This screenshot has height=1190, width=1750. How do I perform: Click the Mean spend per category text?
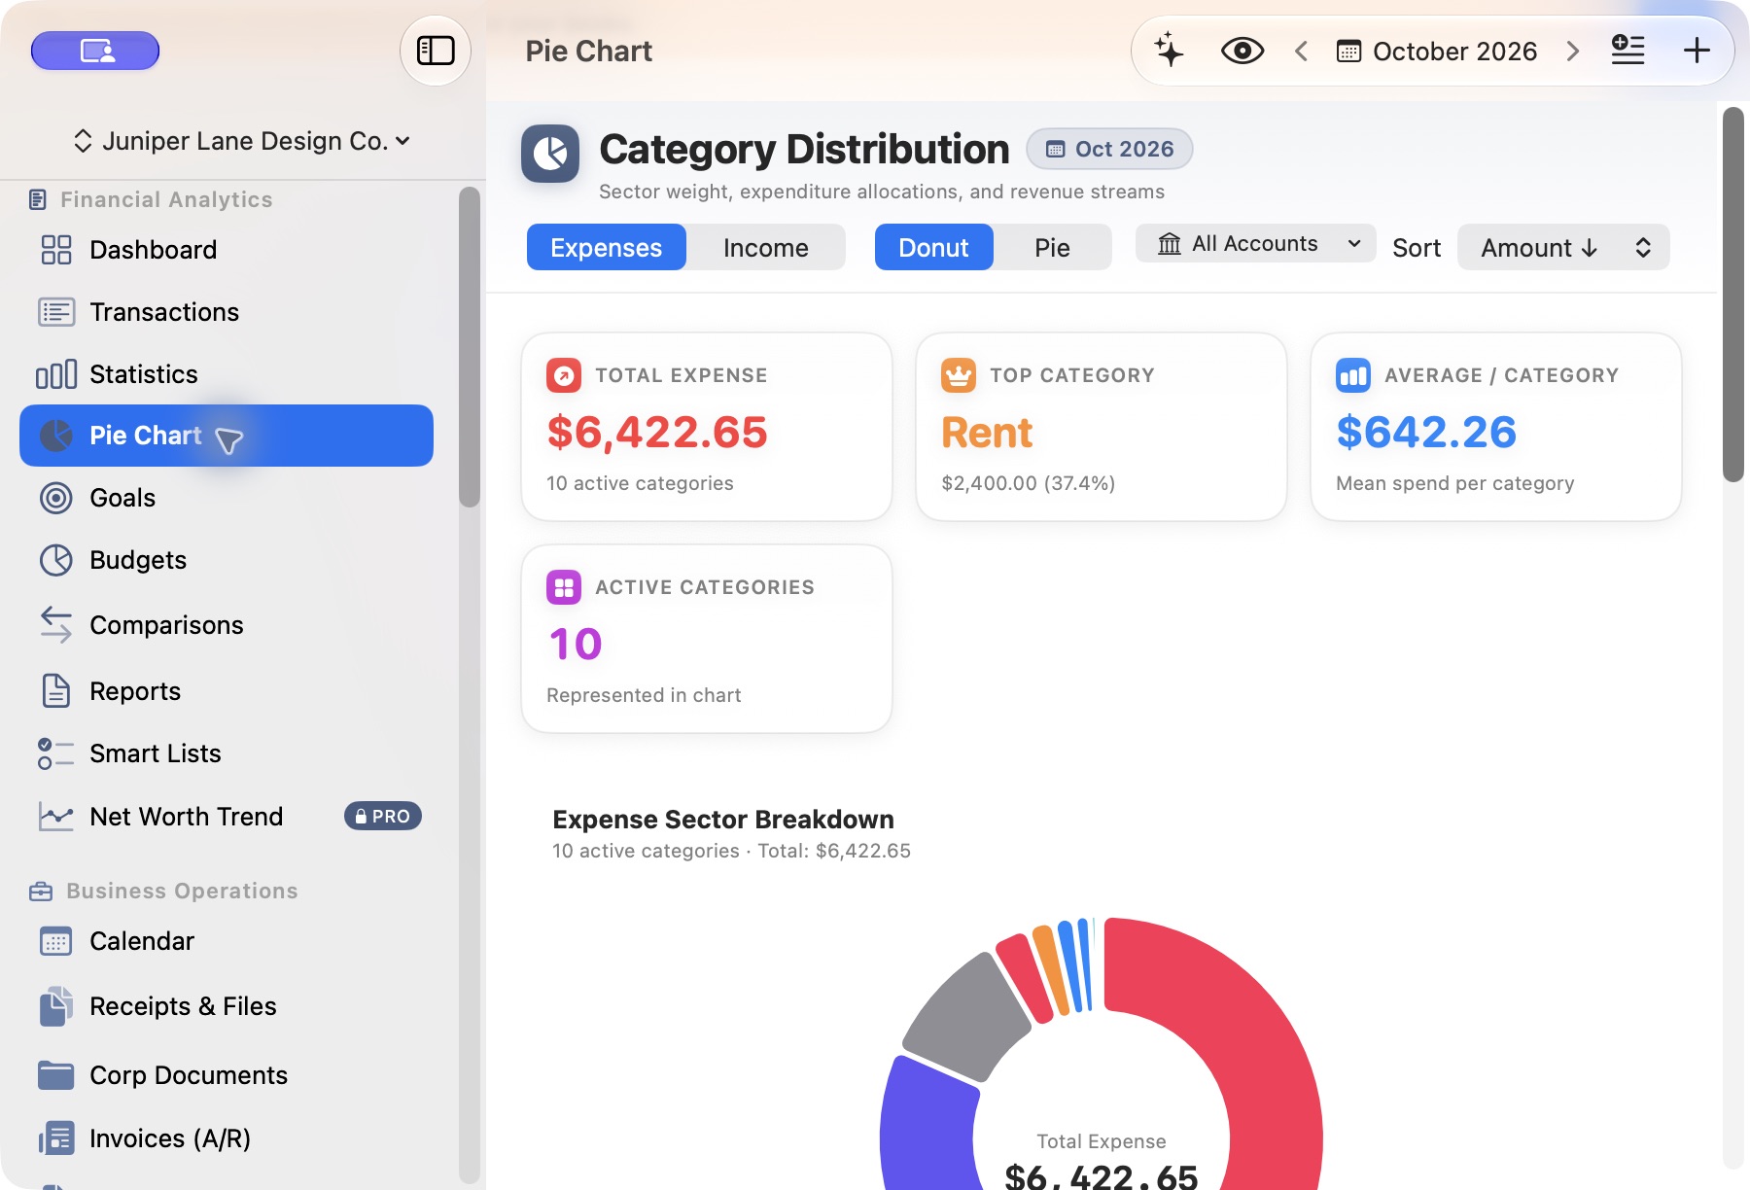(1454, 483)
